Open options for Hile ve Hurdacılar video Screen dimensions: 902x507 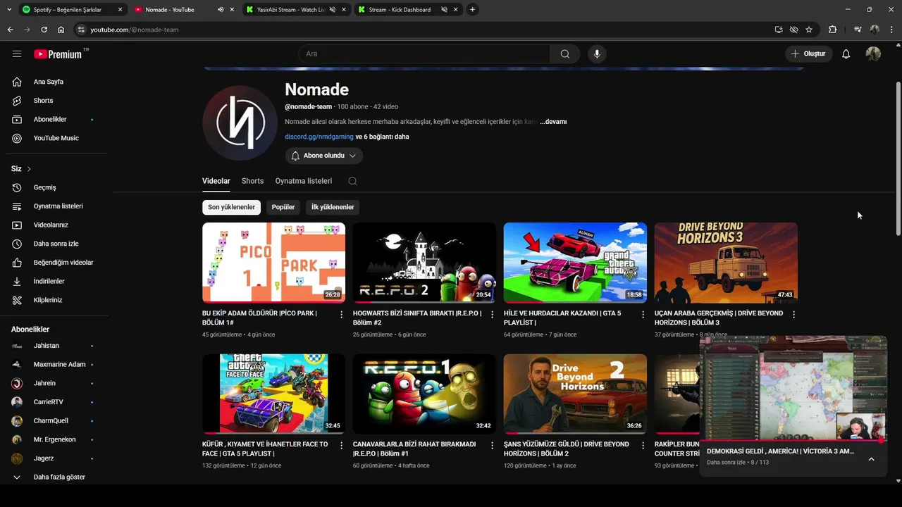(x=643, y=315)
